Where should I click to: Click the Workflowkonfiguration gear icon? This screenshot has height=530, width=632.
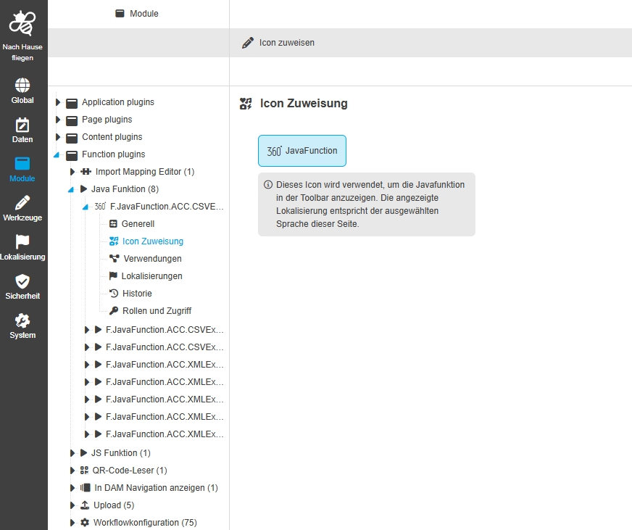click(x=85, y=522)
